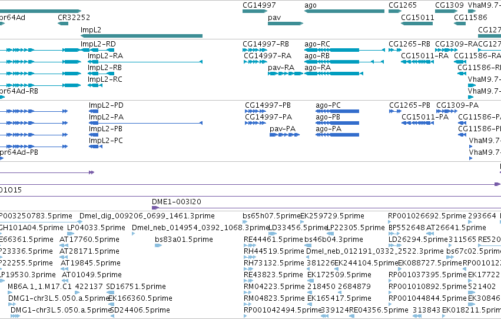Click EST Dmel_dig_009206_0699_1461.3prime label
This screenshot has width=501, height=319.
pyautogui.click(x=147, y=216)
